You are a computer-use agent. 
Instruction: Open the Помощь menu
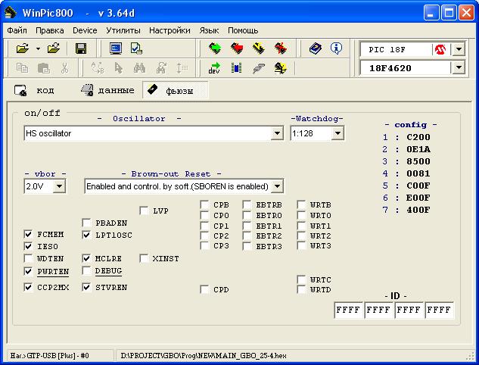coord(243,30)
